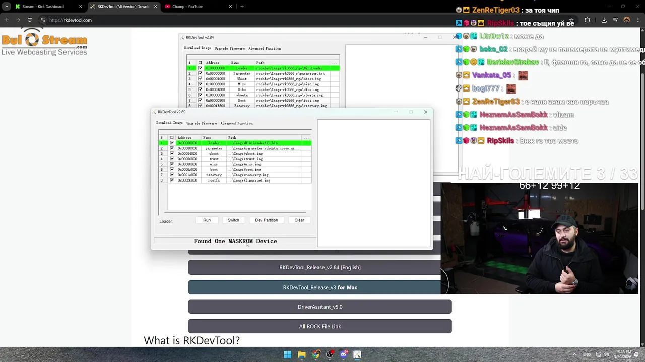Uncheck the trust row checkbox

point(172,159)
